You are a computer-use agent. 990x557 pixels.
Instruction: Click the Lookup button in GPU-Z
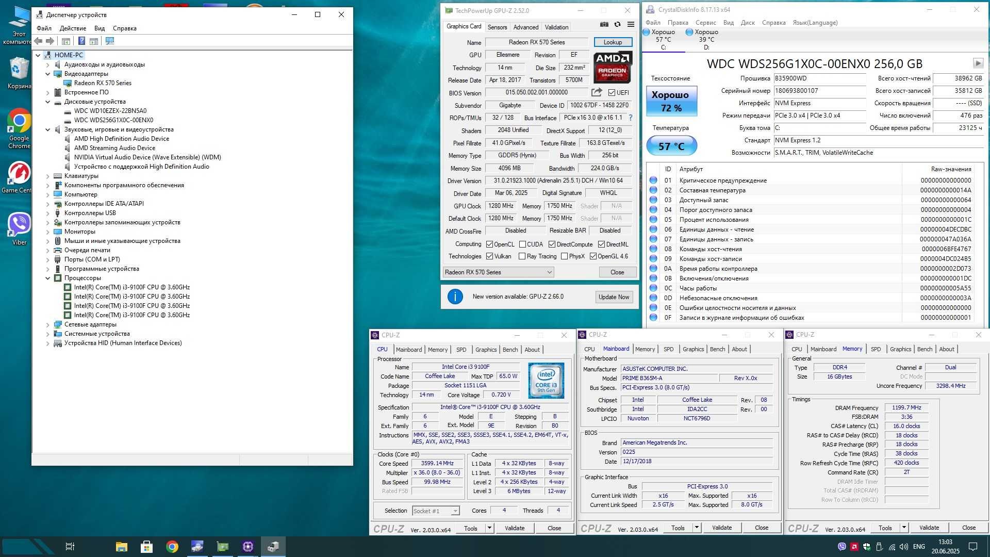(613, 42)
